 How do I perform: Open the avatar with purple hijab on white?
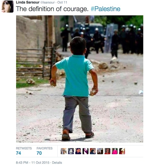pyautogui.click(x=85, y=151)
